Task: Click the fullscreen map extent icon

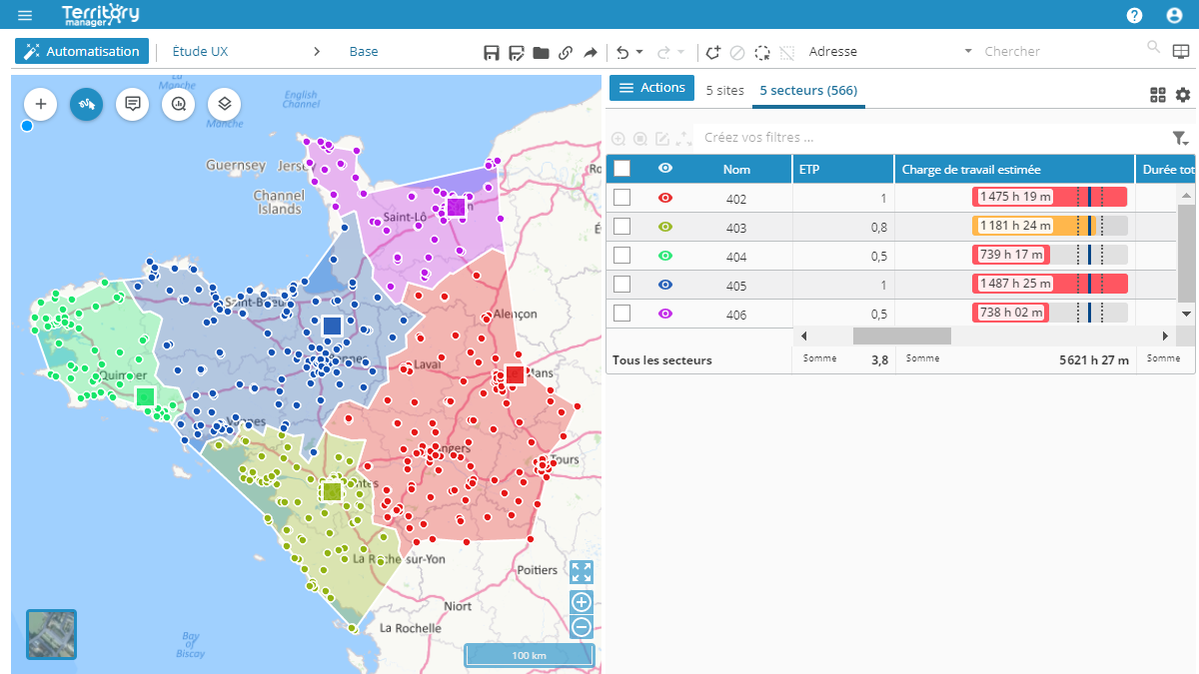Action: [x=582, y=572]
